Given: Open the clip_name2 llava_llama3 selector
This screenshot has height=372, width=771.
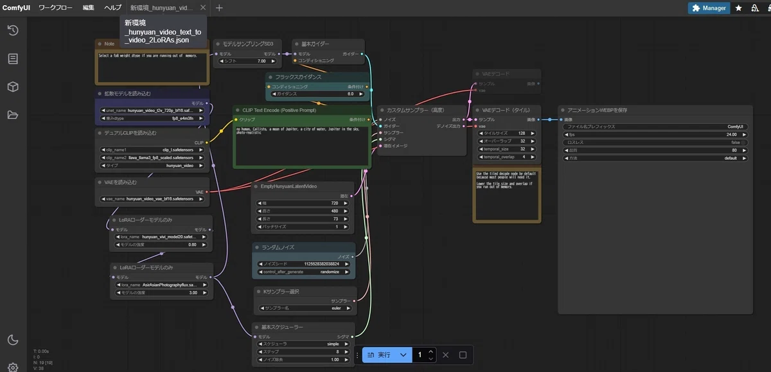Looking at the screenshot, I should (152, 157).
